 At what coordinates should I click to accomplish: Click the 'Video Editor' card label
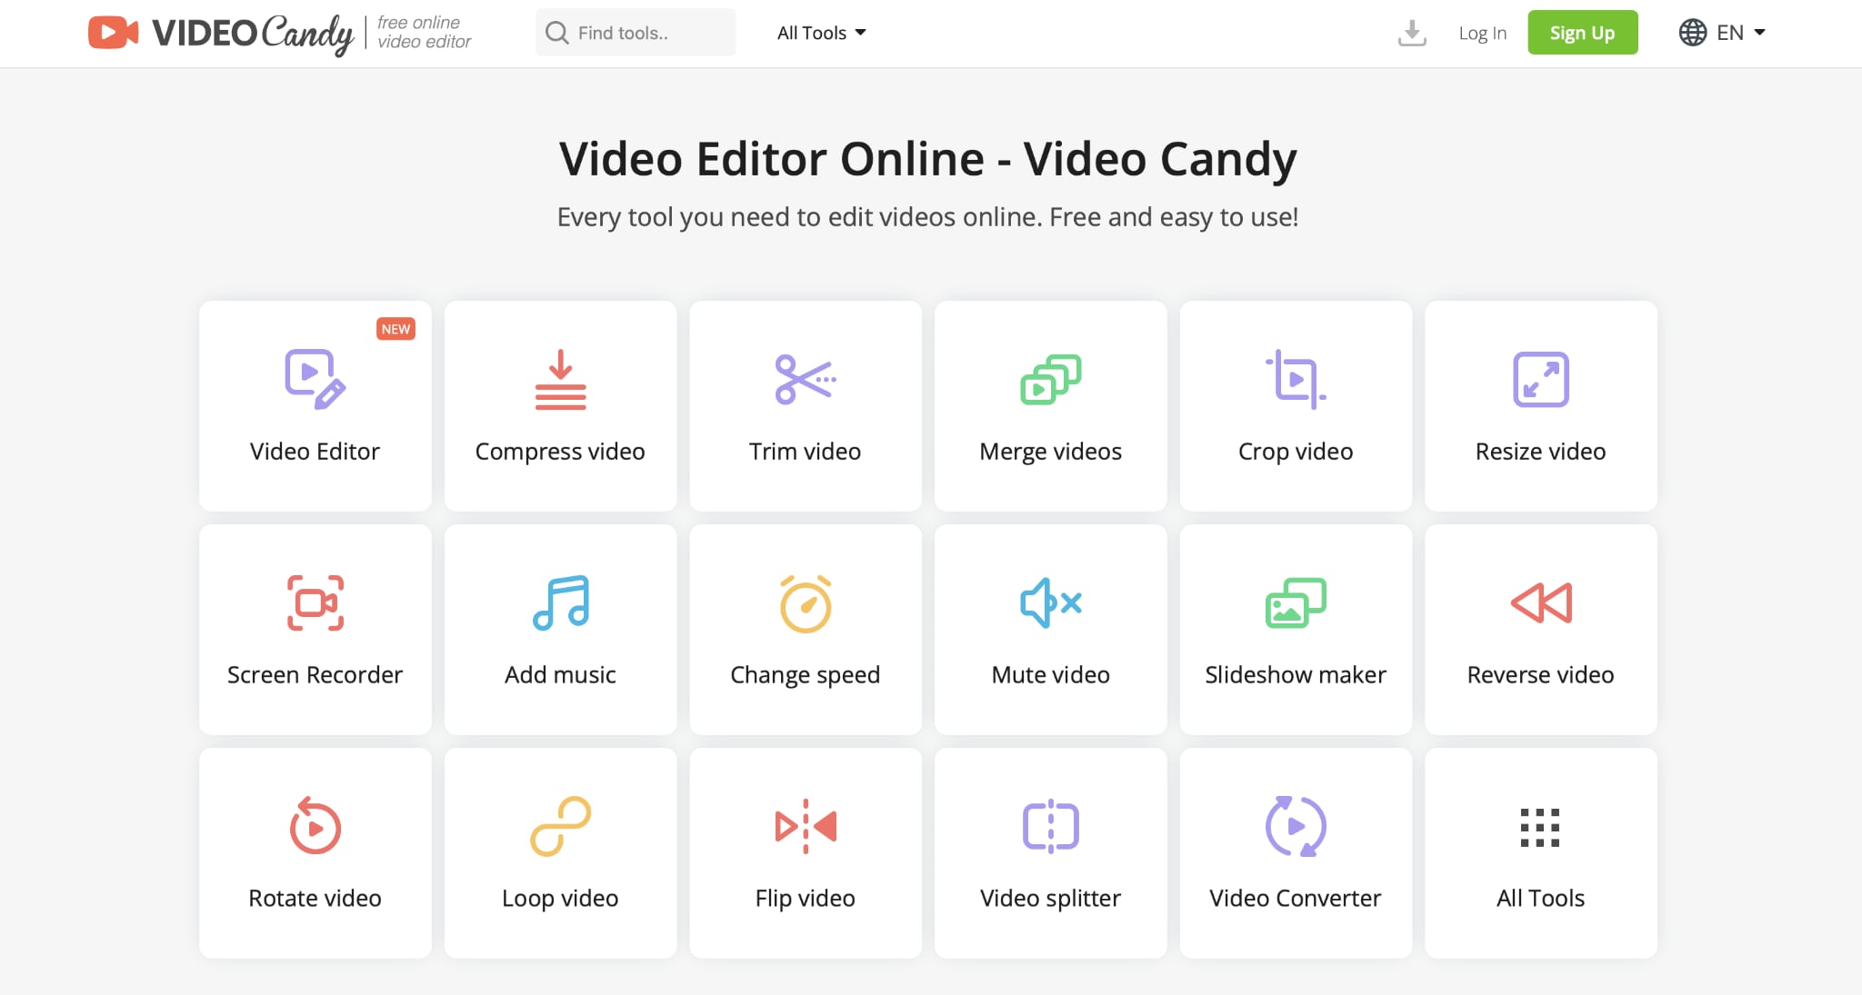tap(315, 451)
